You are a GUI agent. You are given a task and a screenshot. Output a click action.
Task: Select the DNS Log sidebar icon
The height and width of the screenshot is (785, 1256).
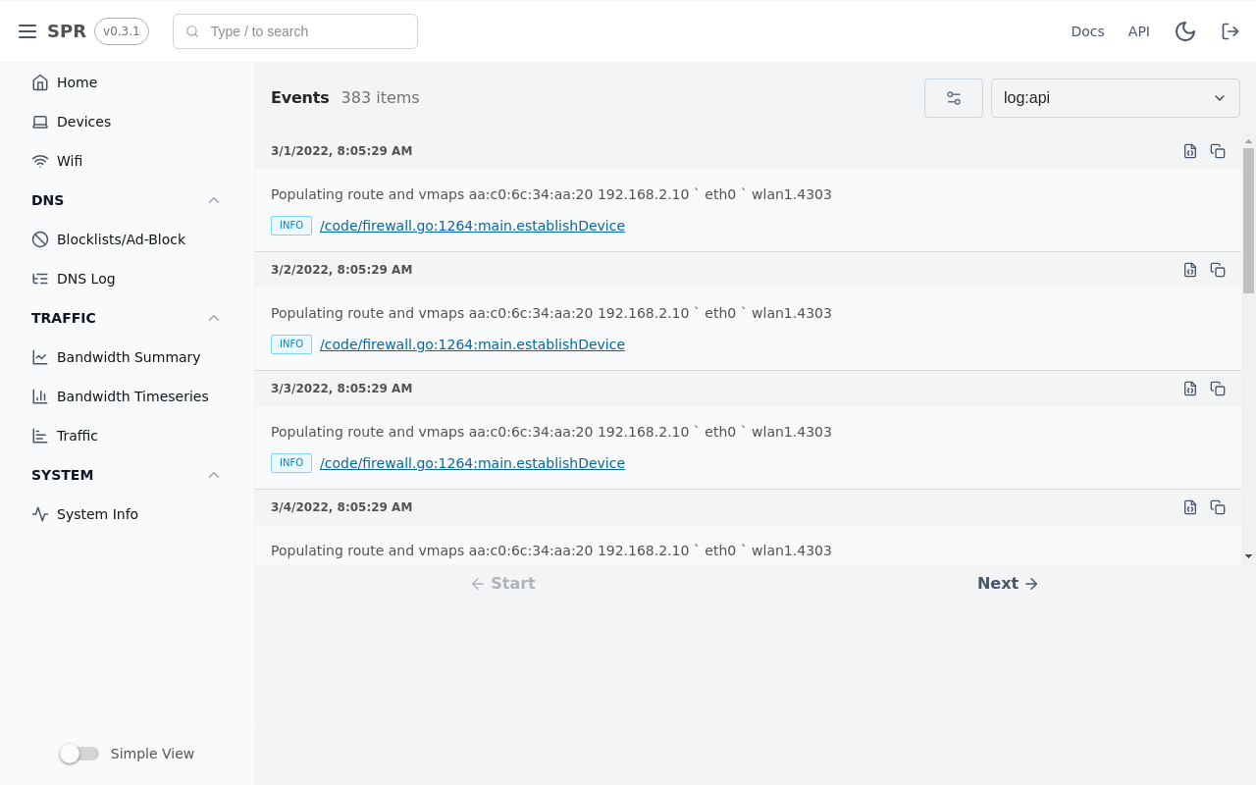[39, 278]
